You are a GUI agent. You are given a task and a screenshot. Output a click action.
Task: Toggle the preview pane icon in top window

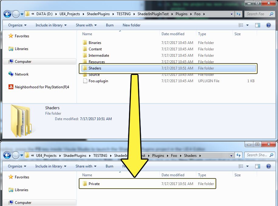(258, 25)
